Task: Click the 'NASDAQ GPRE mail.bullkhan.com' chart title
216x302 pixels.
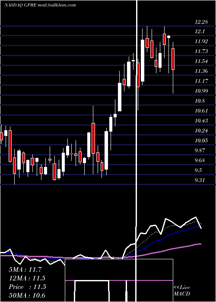Action: pyautogui.click(x=40, y=5)
